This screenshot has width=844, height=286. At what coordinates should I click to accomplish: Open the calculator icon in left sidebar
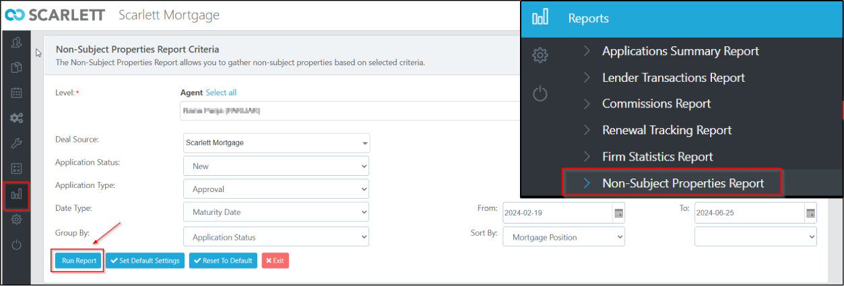(x=17, y=168)
